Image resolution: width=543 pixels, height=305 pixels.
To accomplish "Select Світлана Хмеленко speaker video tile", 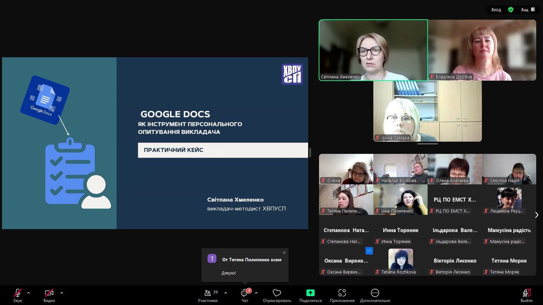I will [373, 50].
